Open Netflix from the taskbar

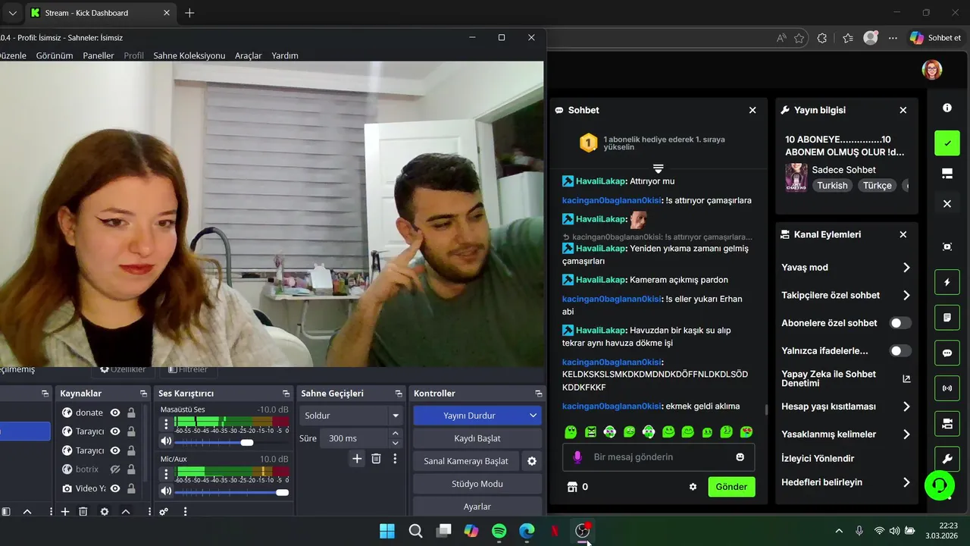(555, 531)
